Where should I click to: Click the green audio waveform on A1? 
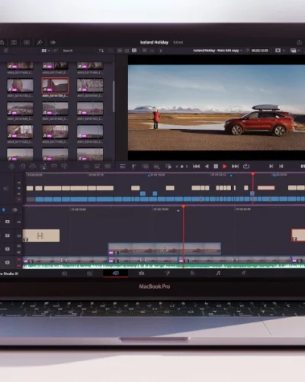point(164,267)
